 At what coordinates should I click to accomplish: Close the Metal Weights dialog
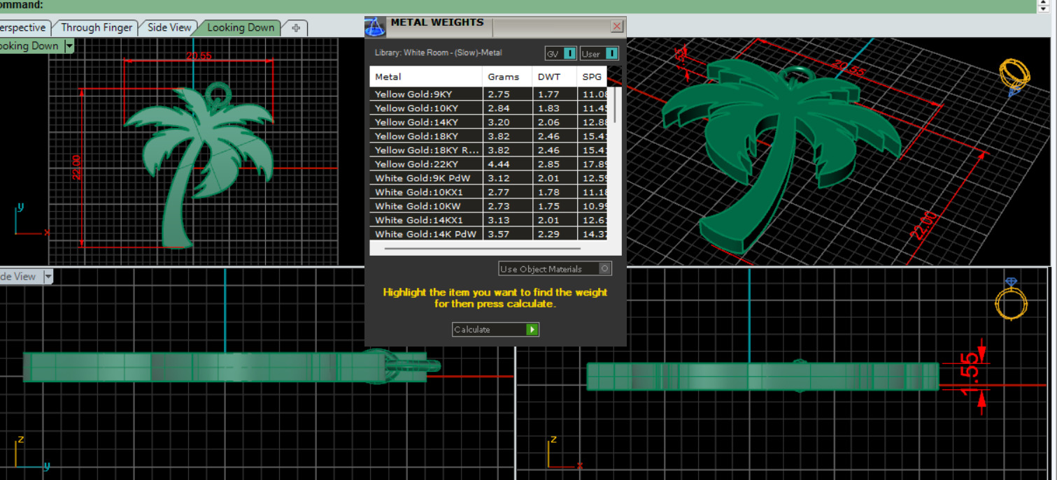tap(616, 27)
